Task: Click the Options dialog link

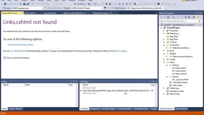Action: (120, 51)
